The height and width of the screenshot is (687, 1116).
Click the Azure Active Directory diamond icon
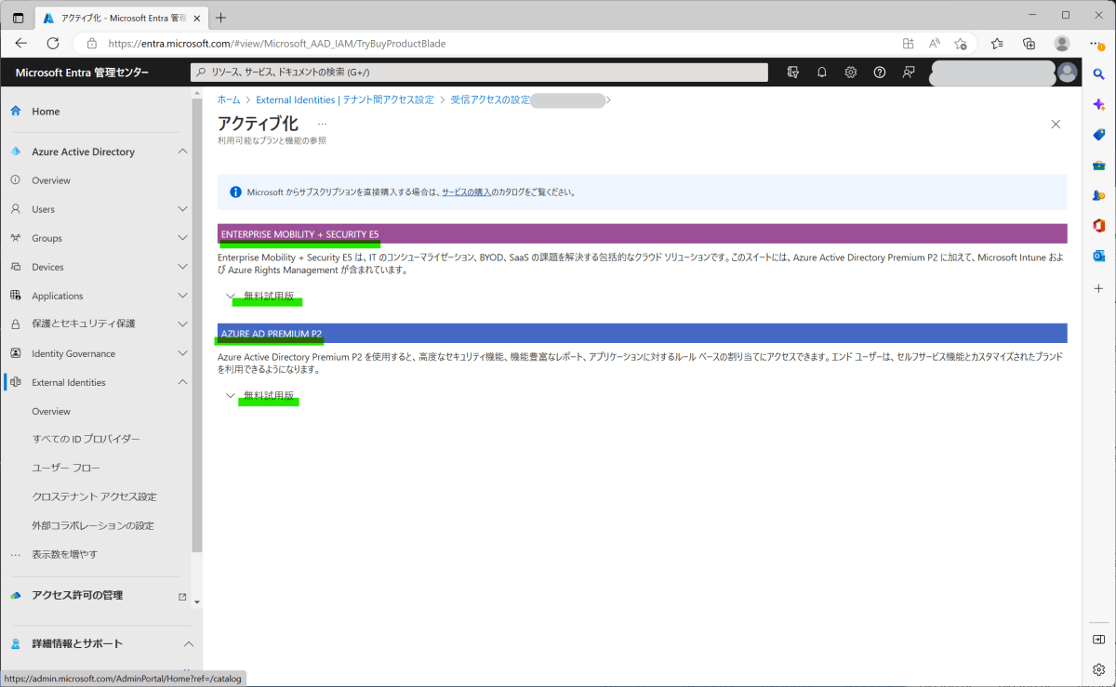point(15,152)
